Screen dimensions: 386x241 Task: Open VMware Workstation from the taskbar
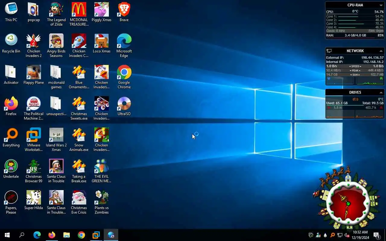[x=96, y=235]
